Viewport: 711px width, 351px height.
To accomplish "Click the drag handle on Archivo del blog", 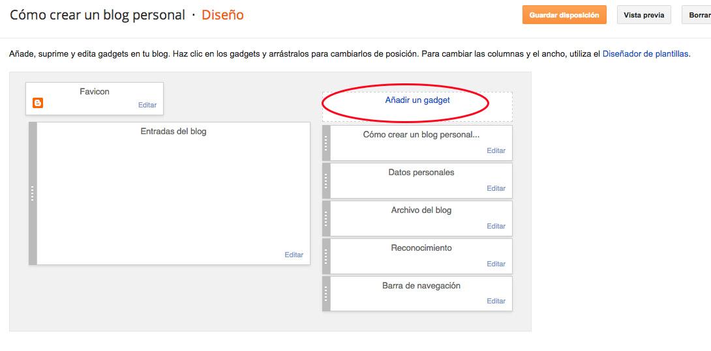I will tap(326, 219).
